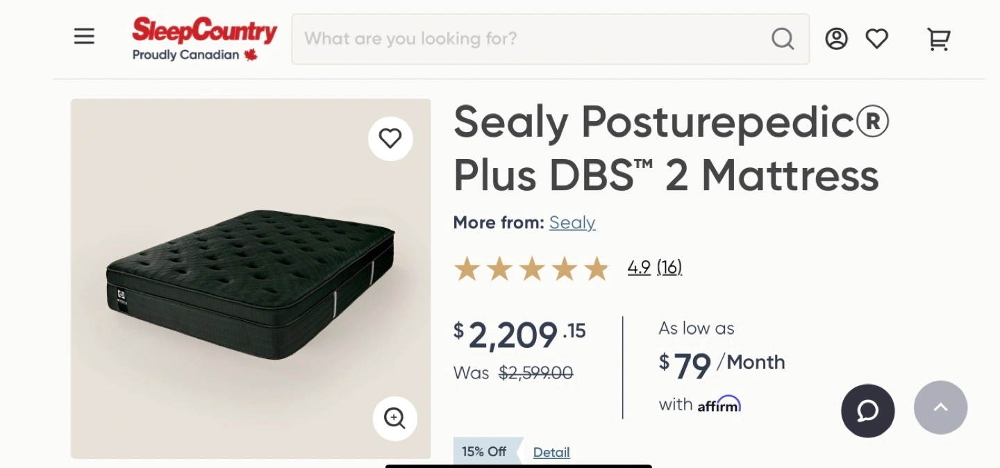Image resolution: width=1000 pixels, height=468 pixels.
Task: Click the Sleep Country logo
Action: click(205, 39)
